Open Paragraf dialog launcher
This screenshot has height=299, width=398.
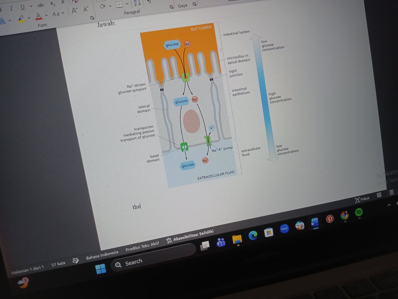(x=171, y=7)
